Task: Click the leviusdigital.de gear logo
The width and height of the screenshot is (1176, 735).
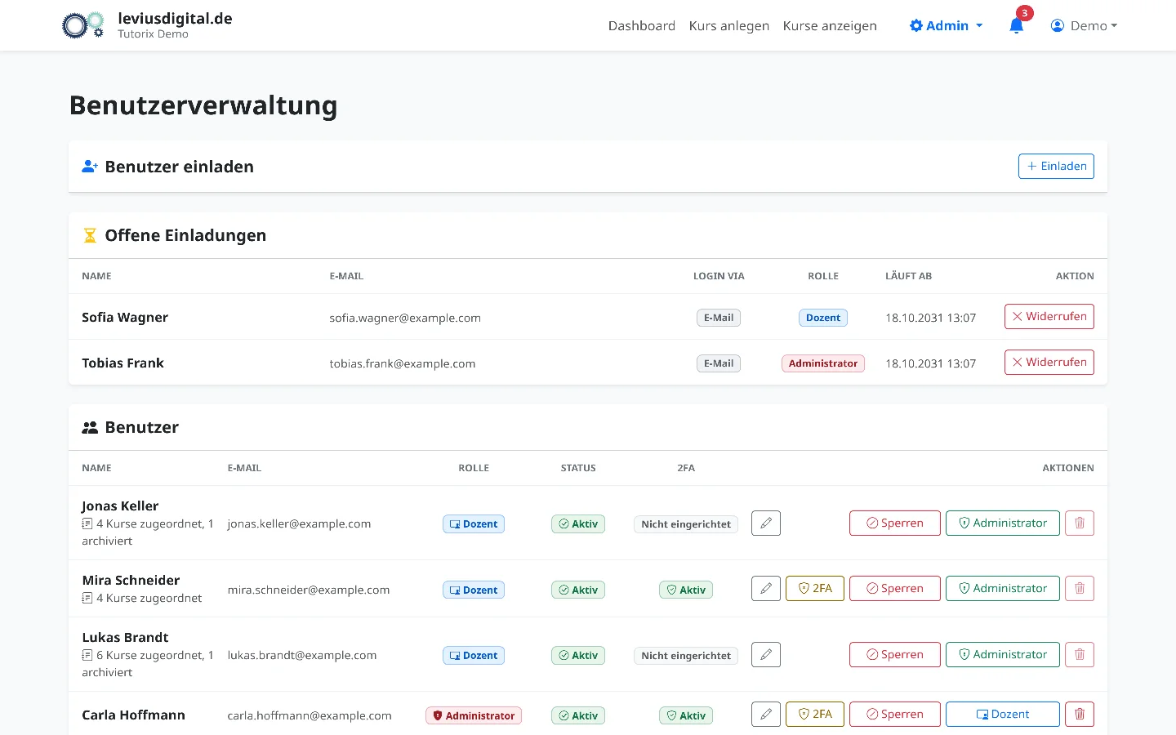Action: pos(83,25)
